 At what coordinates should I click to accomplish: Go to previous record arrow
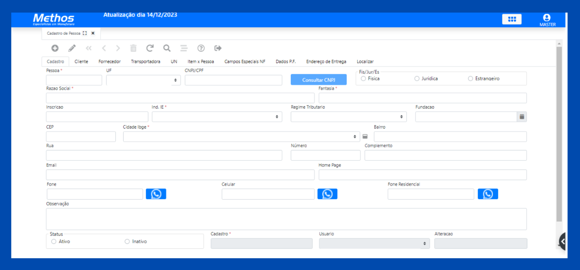point(104,48)
